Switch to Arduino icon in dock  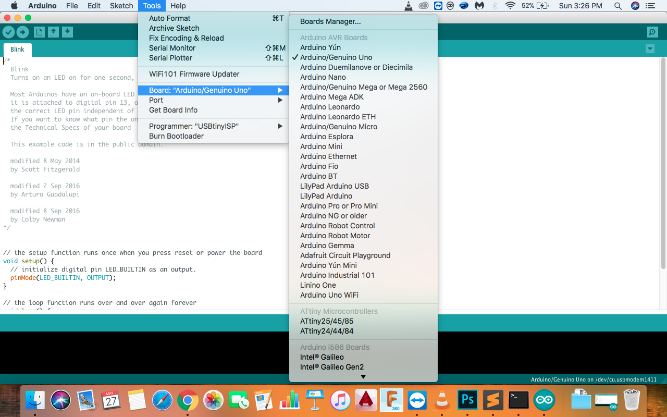(x=544, y=400)
